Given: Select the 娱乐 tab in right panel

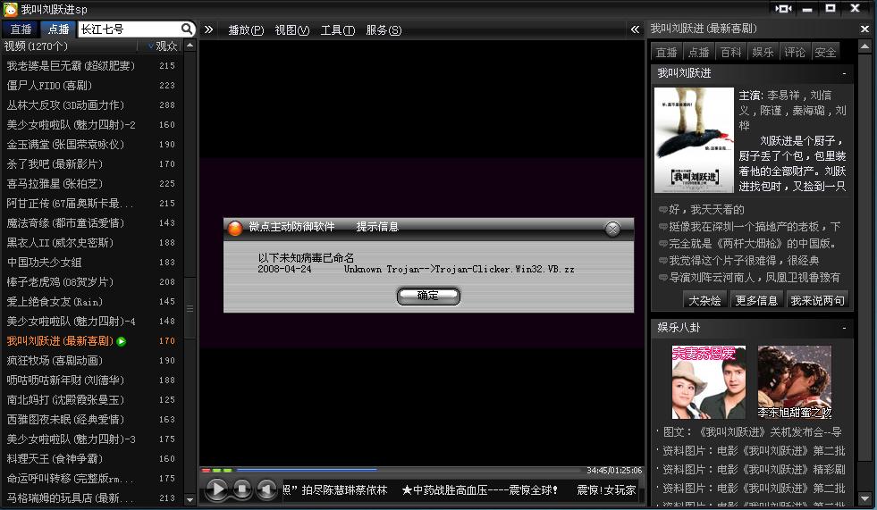Looking at the screenshot, I should click(763, 52).
